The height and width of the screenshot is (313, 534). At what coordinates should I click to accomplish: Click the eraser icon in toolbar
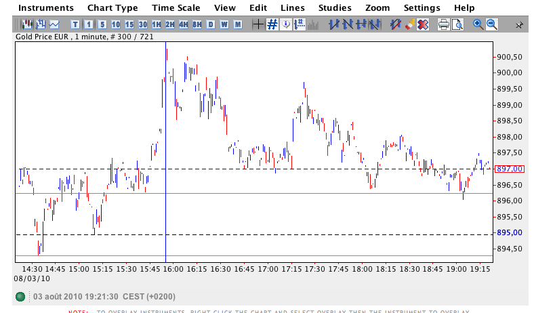pyautogui.click(x=409, y=25)
